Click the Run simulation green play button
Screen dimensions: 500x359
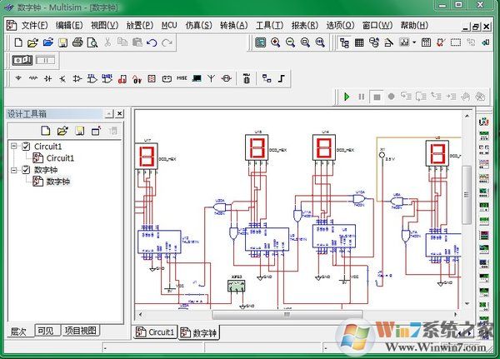347,97
